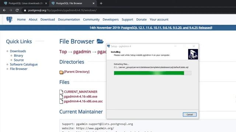Open a new browser tab with plus
This screenshot has width=236, height=132.
(101, 3)
